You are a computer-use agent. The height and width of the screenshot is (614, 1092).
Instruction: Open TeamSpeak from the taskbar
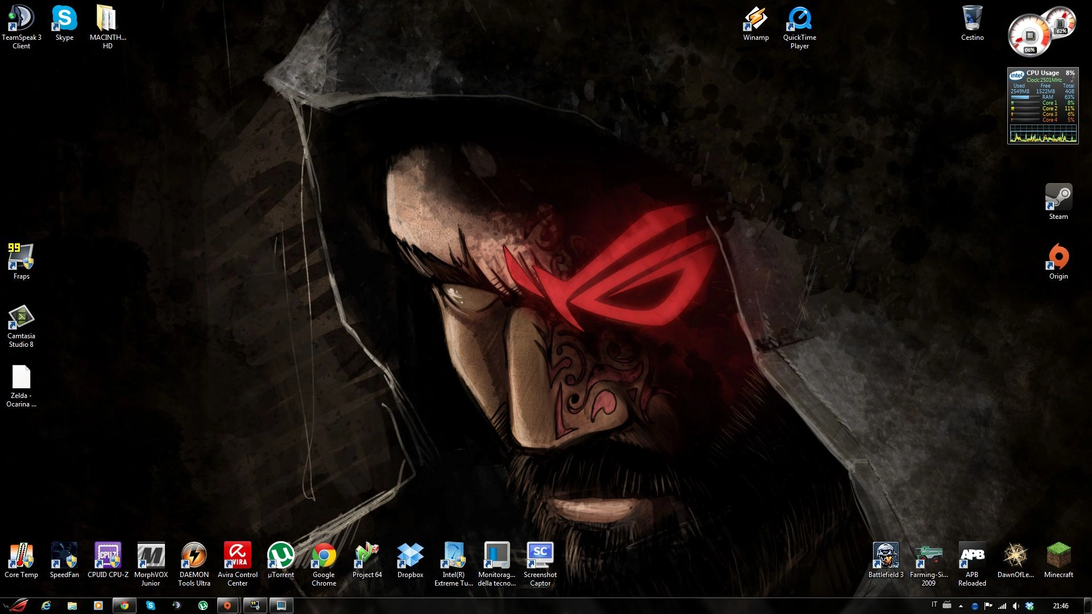177,605
